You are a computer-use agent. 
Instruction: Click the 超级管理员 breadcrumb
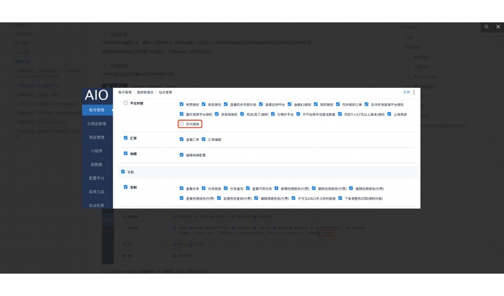(x=145, y=93)
